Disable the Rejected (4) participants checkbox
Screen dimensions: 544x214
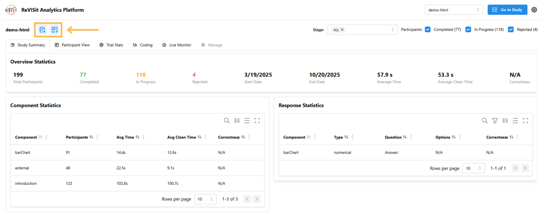coord(510,30)
